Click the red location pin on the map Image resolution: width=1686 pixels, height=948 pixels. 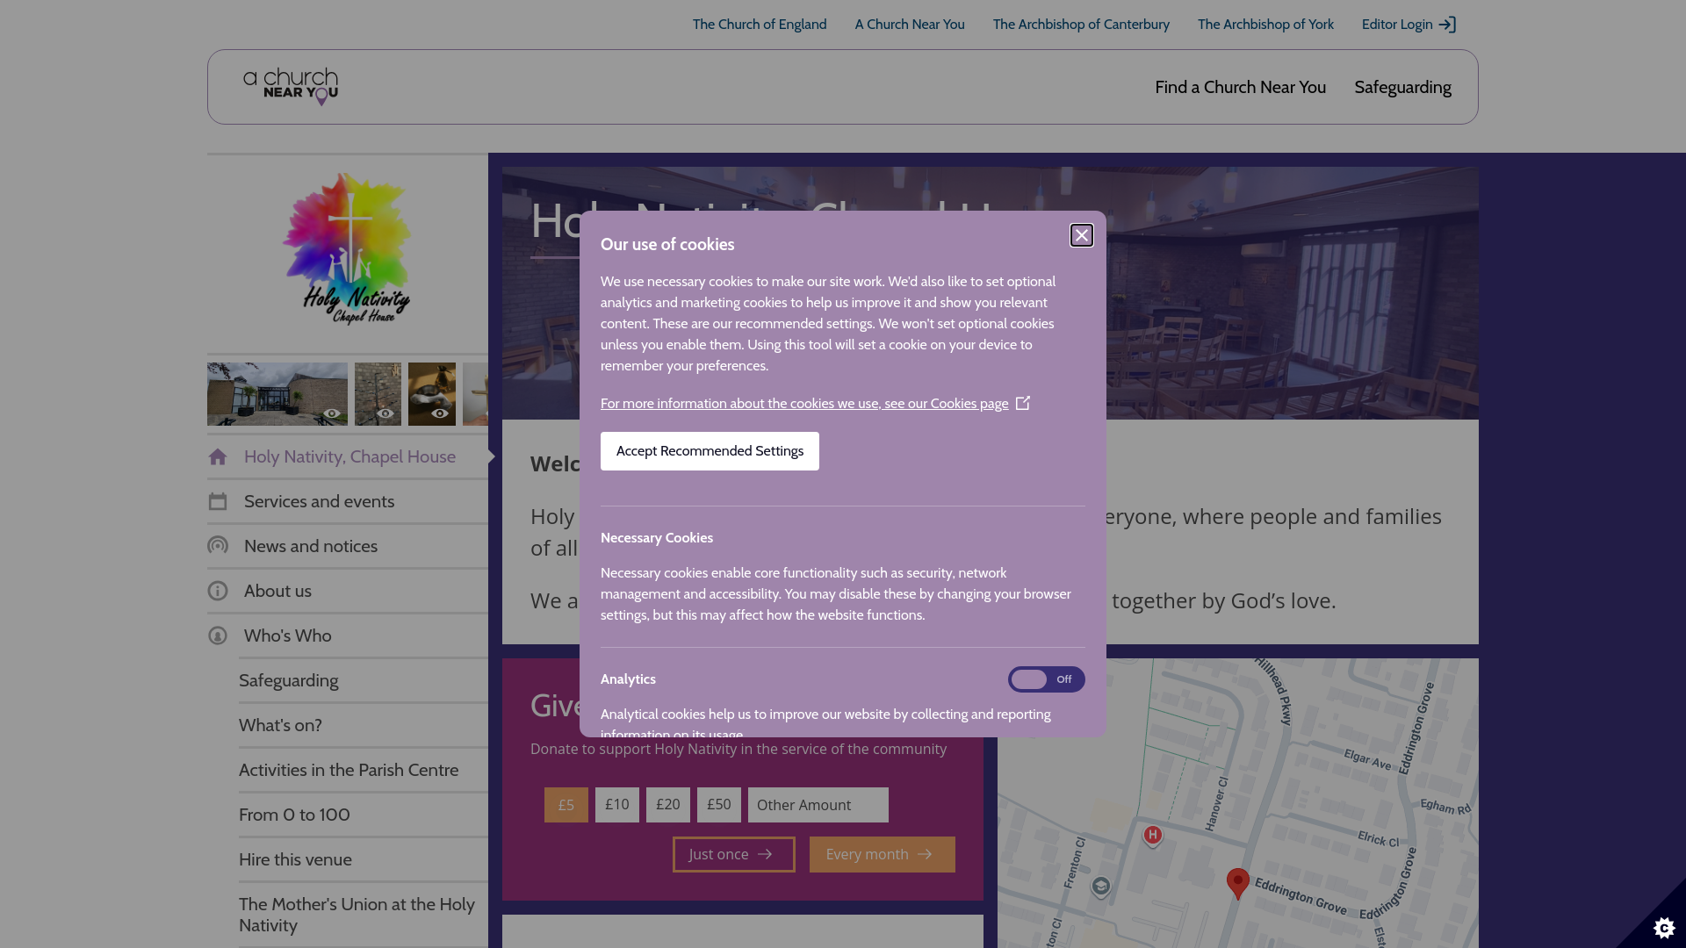click(1238, 882)
